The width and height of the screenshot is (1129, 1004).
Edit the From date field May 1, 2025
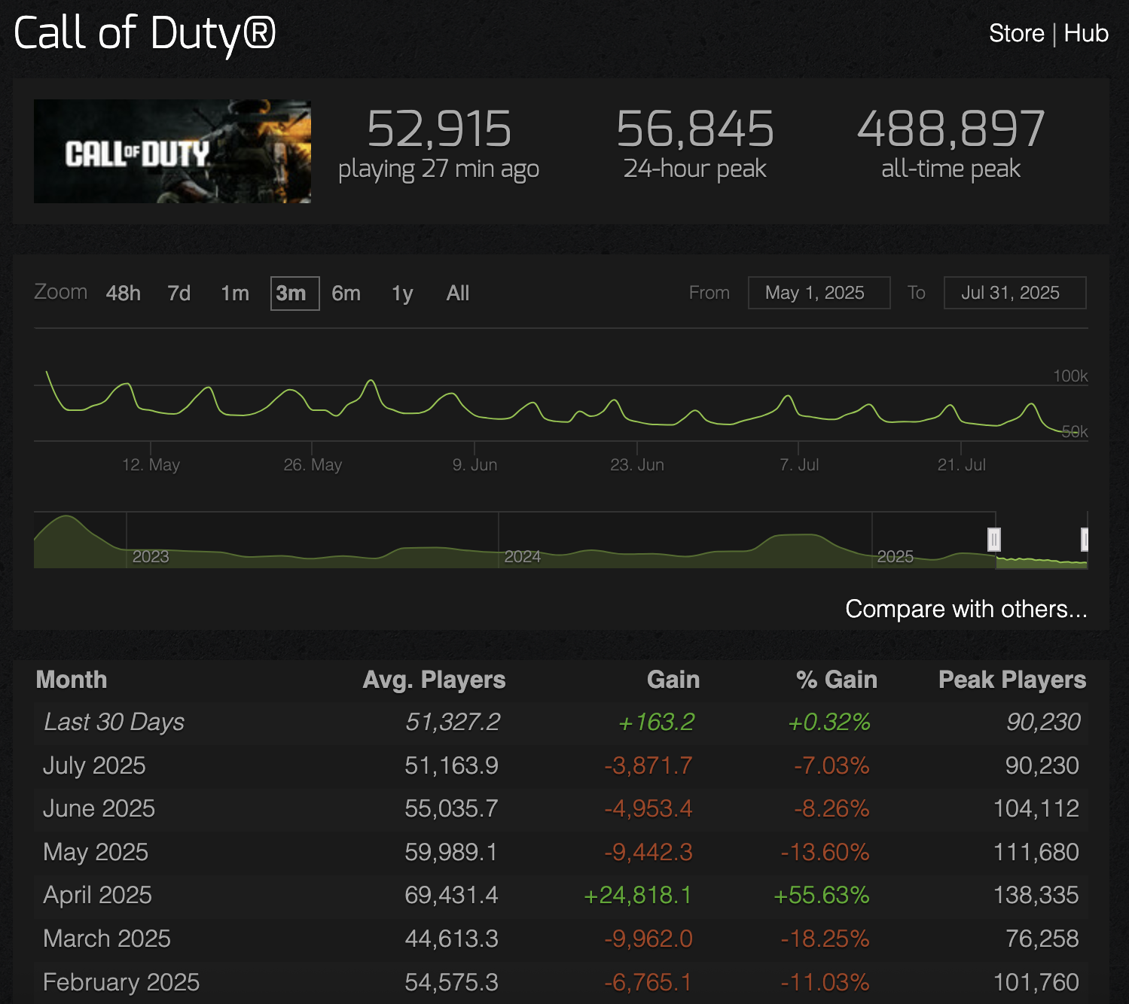pos(819,293)
